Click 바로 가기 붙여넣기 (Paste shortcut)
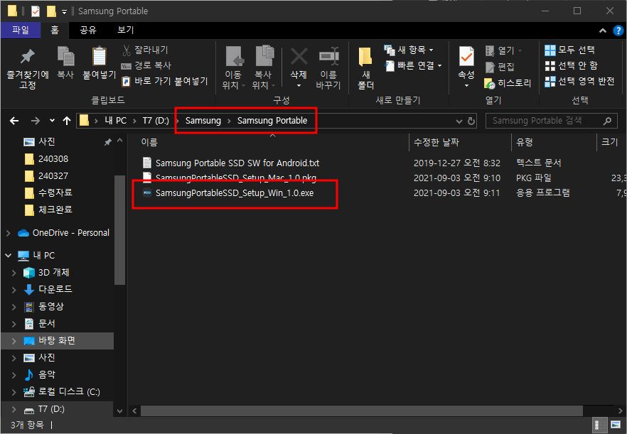Viewport: 627px width, 434px height. [x=165, y=81]
